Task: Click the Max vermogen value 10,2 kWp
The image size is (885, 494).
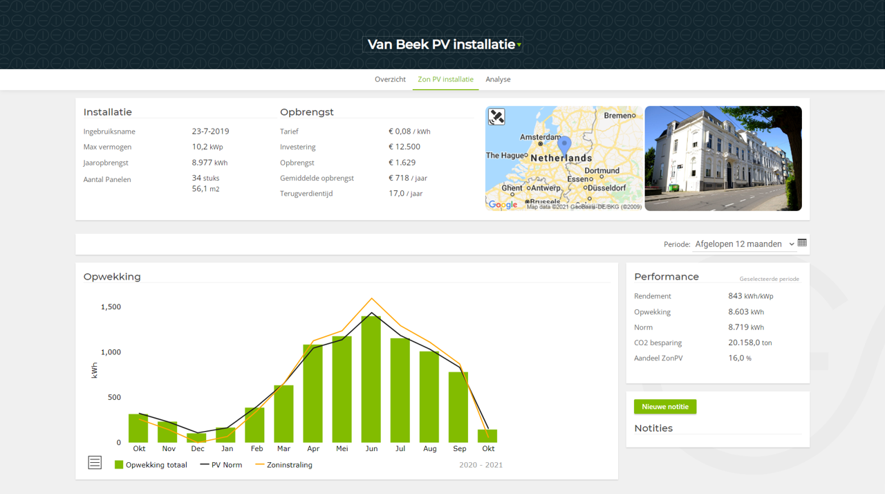Action: 207,147
